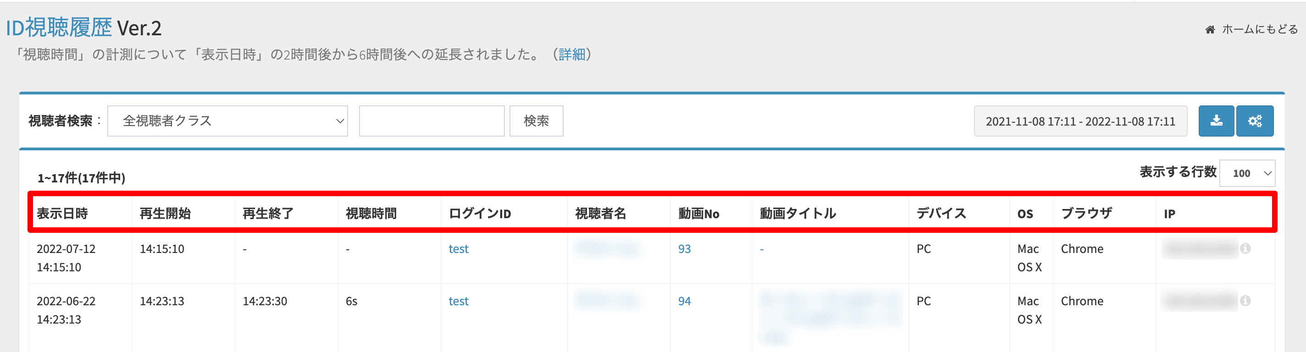The image size is (1306, 352).
Task: Click the download icon button
Action: click(1216, 121)
